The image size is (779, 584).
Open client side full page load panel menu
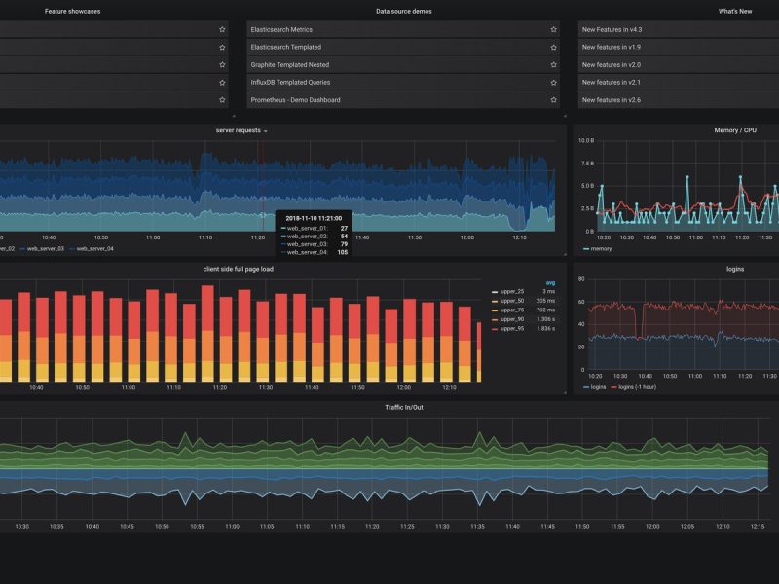pos(239,269)
